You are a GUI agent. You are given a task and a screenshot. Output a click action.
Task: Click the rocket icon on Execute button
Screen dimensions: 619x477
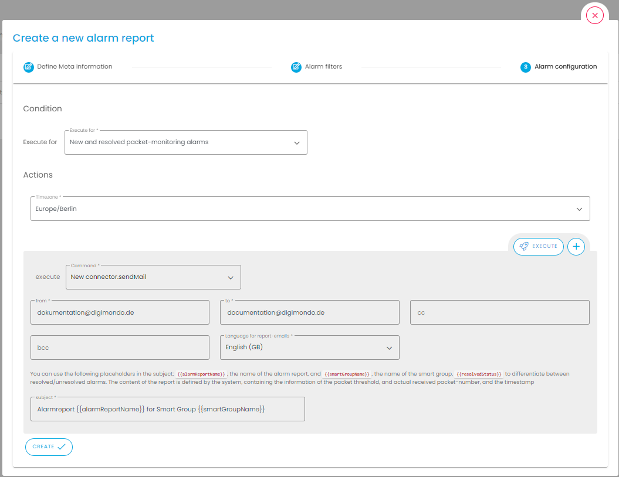pos(524,247)
